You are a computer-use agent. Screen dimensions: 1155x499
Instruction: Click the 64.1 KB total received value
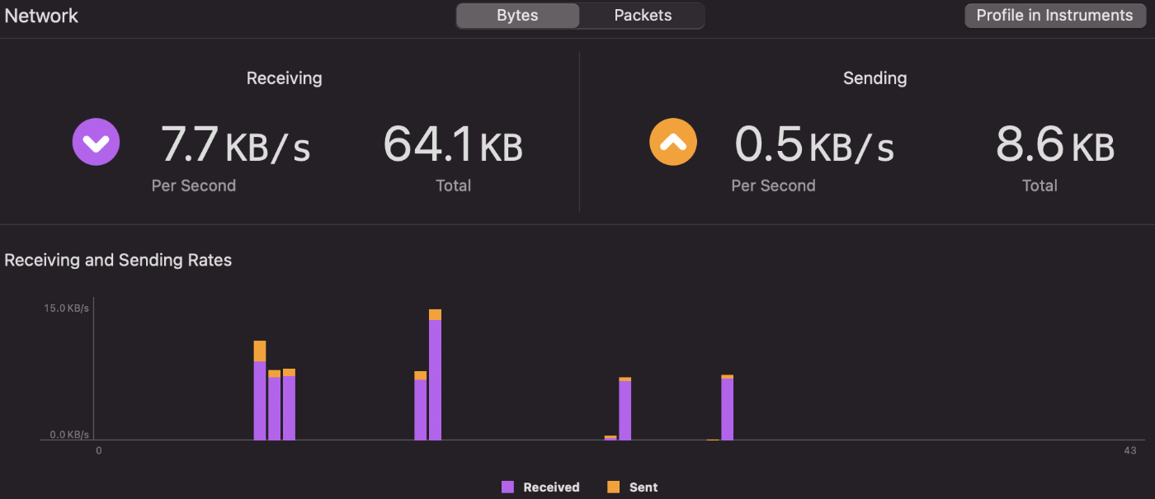coord(454,145)
